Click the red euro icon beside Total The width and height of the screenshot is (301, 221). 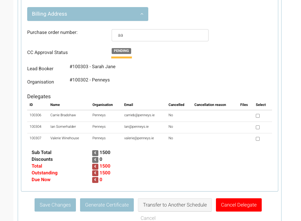[95, 166]
